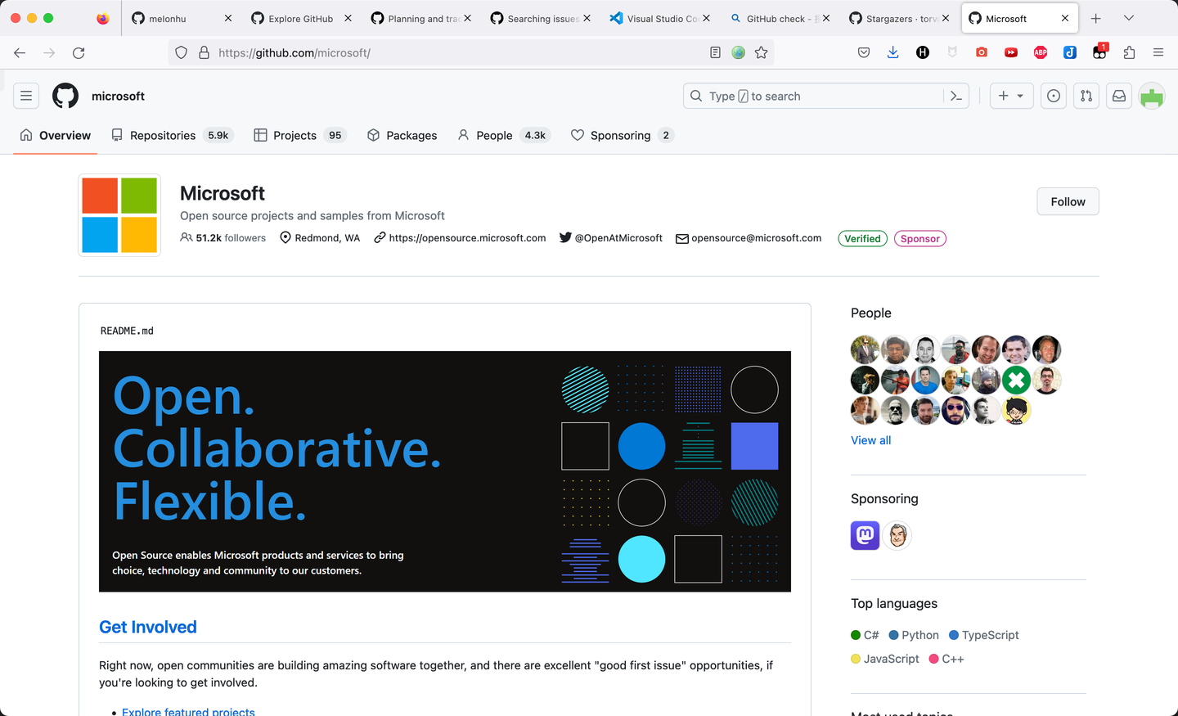Reload the current page
Viewport: 1178px width, 716px height.
(x=79, y=52)
